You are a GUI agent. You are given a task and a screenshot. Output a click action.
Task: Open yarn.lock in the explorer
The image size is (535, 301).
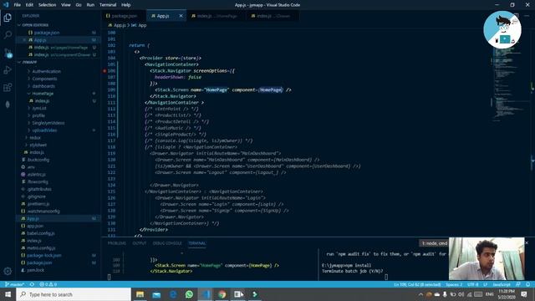coord(35,270)
